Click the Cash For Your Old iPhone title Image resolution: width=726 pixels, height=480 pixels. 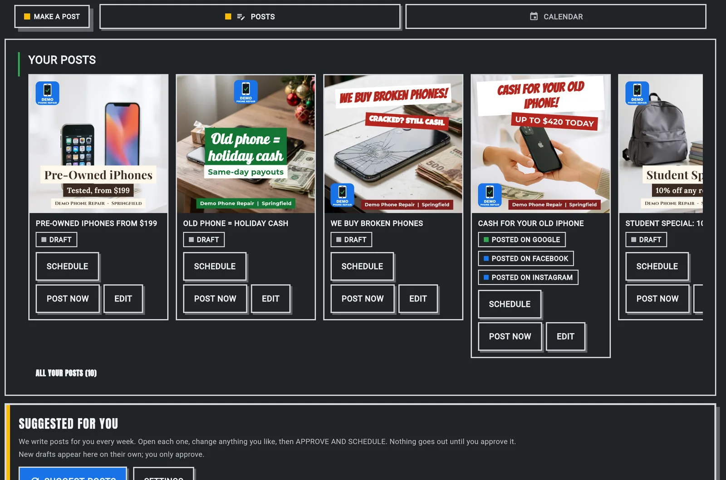click(x=531, y=223)
